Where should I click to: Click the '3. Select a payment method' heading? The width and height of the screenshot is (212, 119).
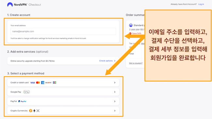[26, 73]
